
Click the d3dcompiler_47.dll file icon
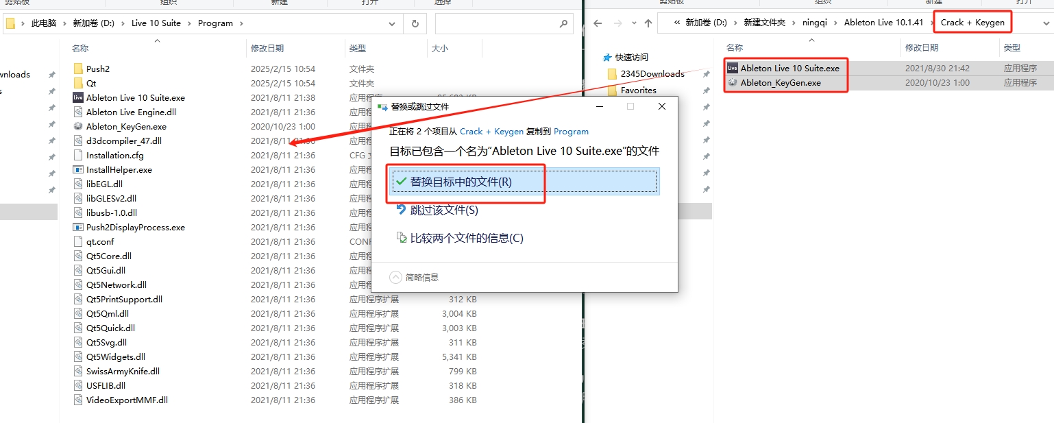point(78,141)
